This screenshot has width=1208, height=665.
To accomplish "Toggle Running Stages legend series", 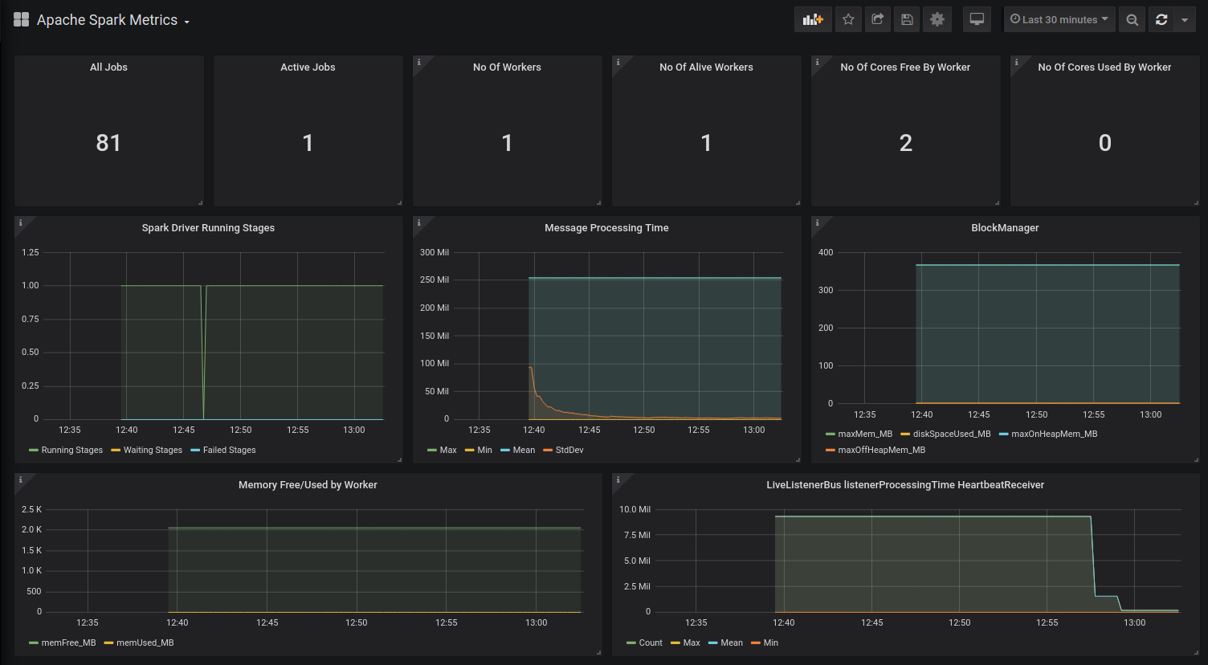I will click(x=71, y=451).
